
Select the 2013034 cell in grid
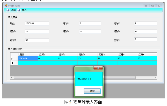click(28, 58)
